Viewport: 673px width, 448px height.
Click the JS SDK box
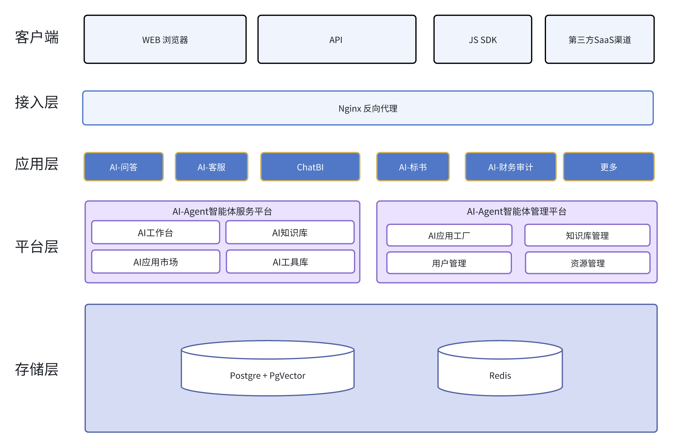[x=483, y=40]
